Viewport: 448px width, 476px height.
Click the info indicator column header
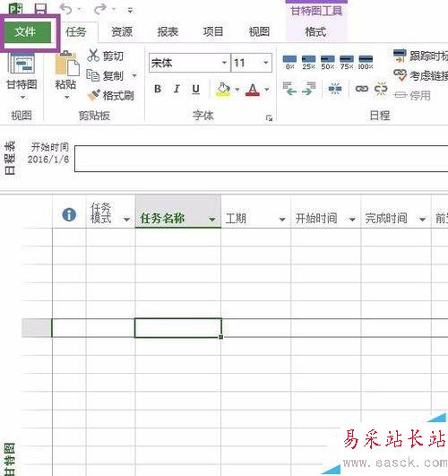pos(69,214)
